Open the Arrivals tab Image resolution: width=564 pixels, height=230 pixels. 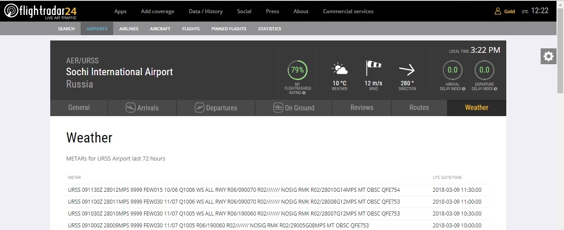[x=142, y=108]
